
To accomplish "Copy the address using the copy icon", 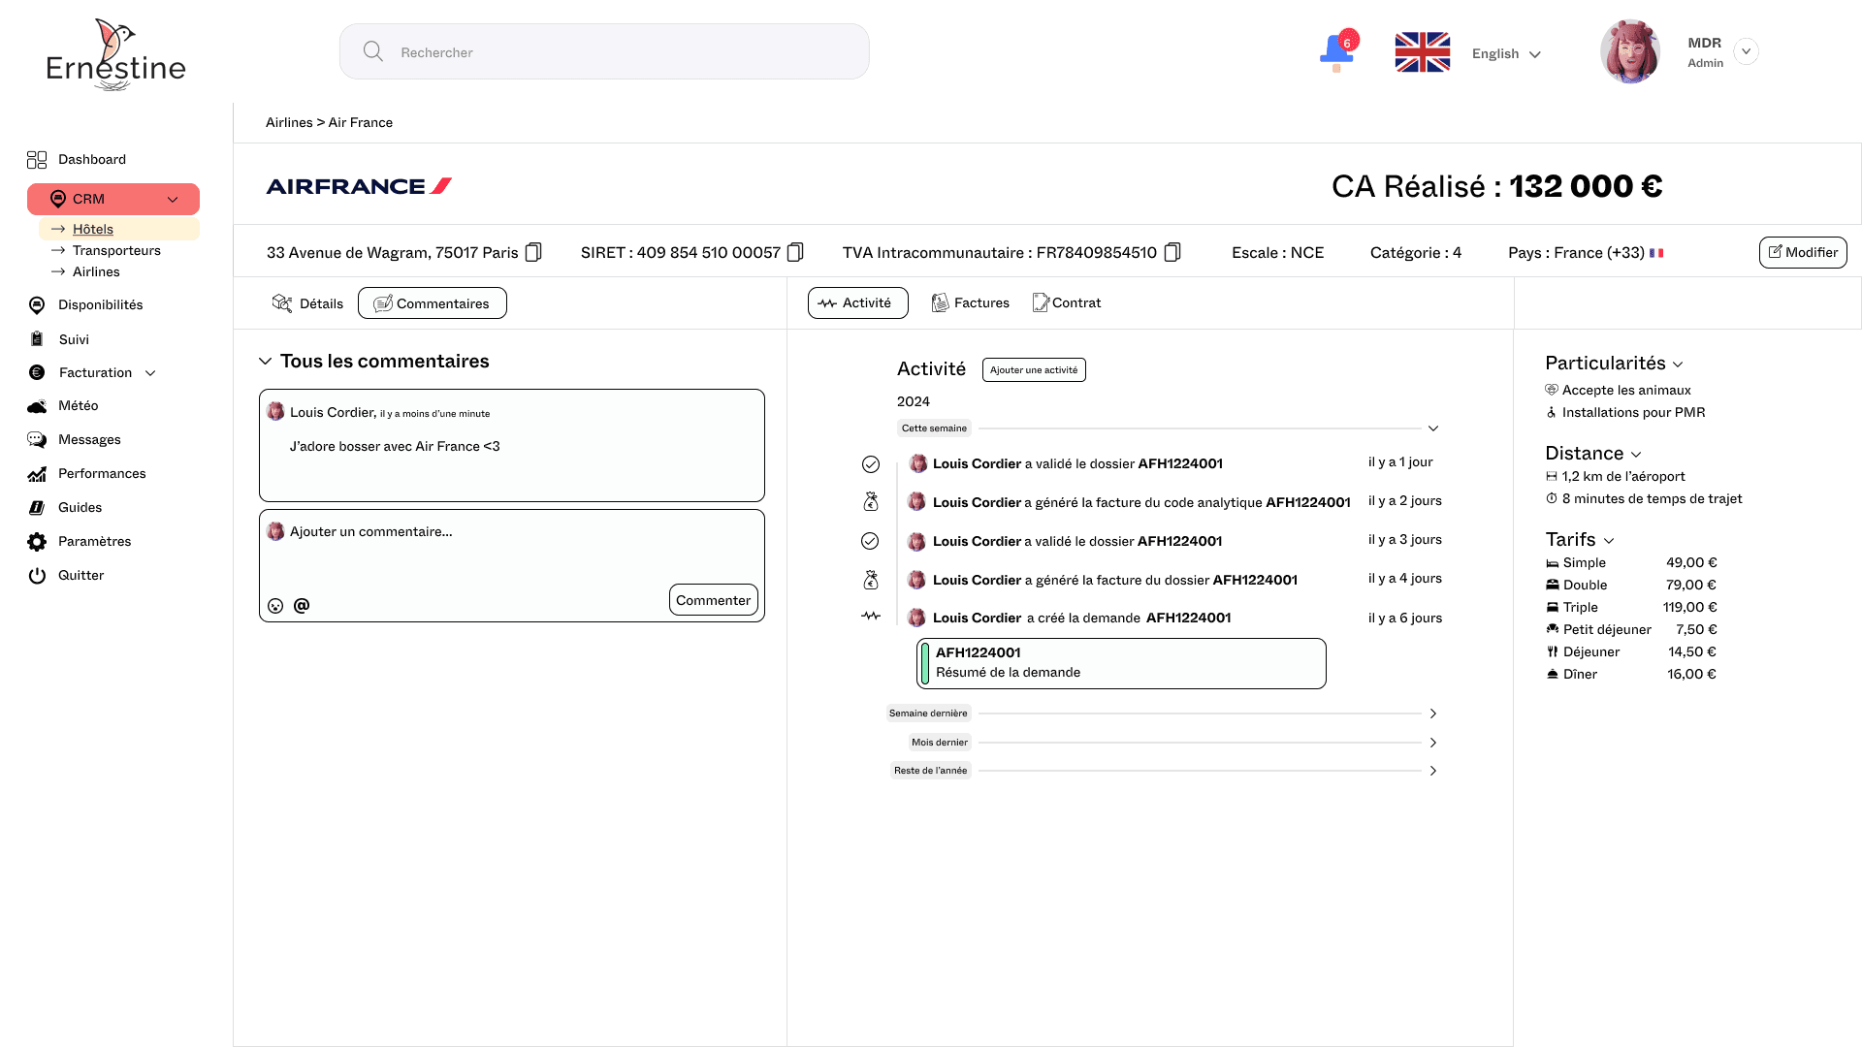I will click(x=533, y=252).
